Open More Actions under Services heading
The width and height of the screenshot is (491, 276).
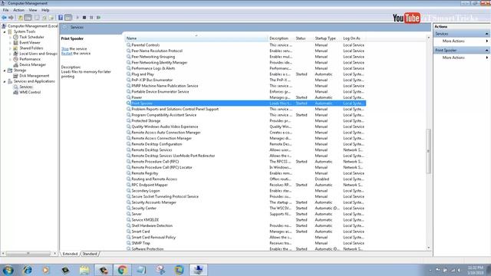point(453,41)
